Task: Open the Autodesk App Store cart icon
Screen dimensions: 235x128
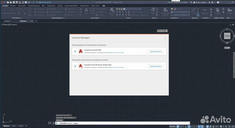Action: (x=209, y=2)
